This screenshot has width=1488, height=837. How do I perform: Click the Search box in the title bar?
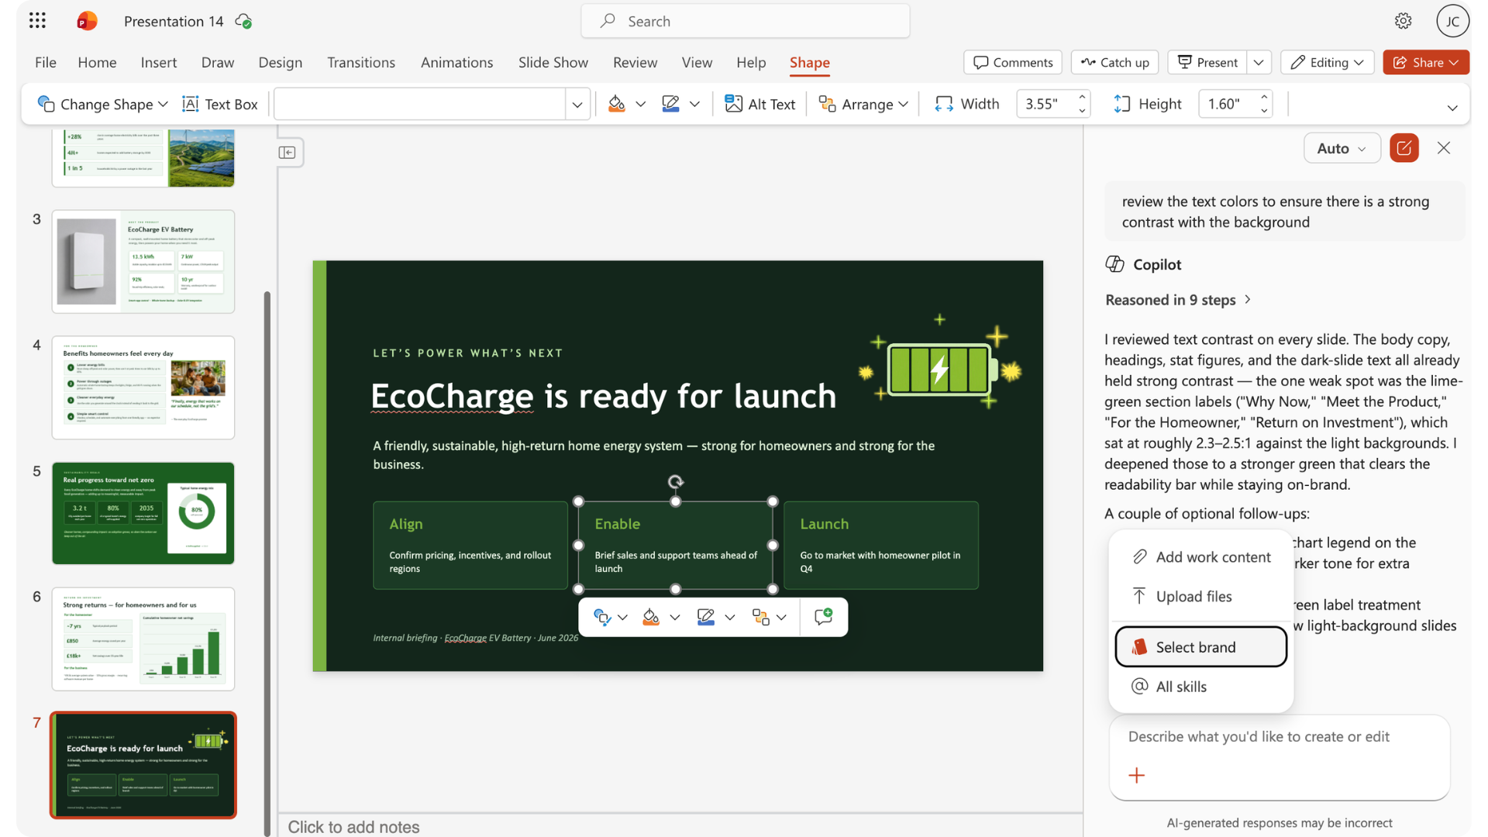coord(745,21)
